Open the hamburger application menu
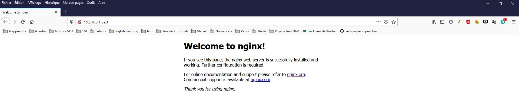The image size is (519, 104). pos(514,22)
